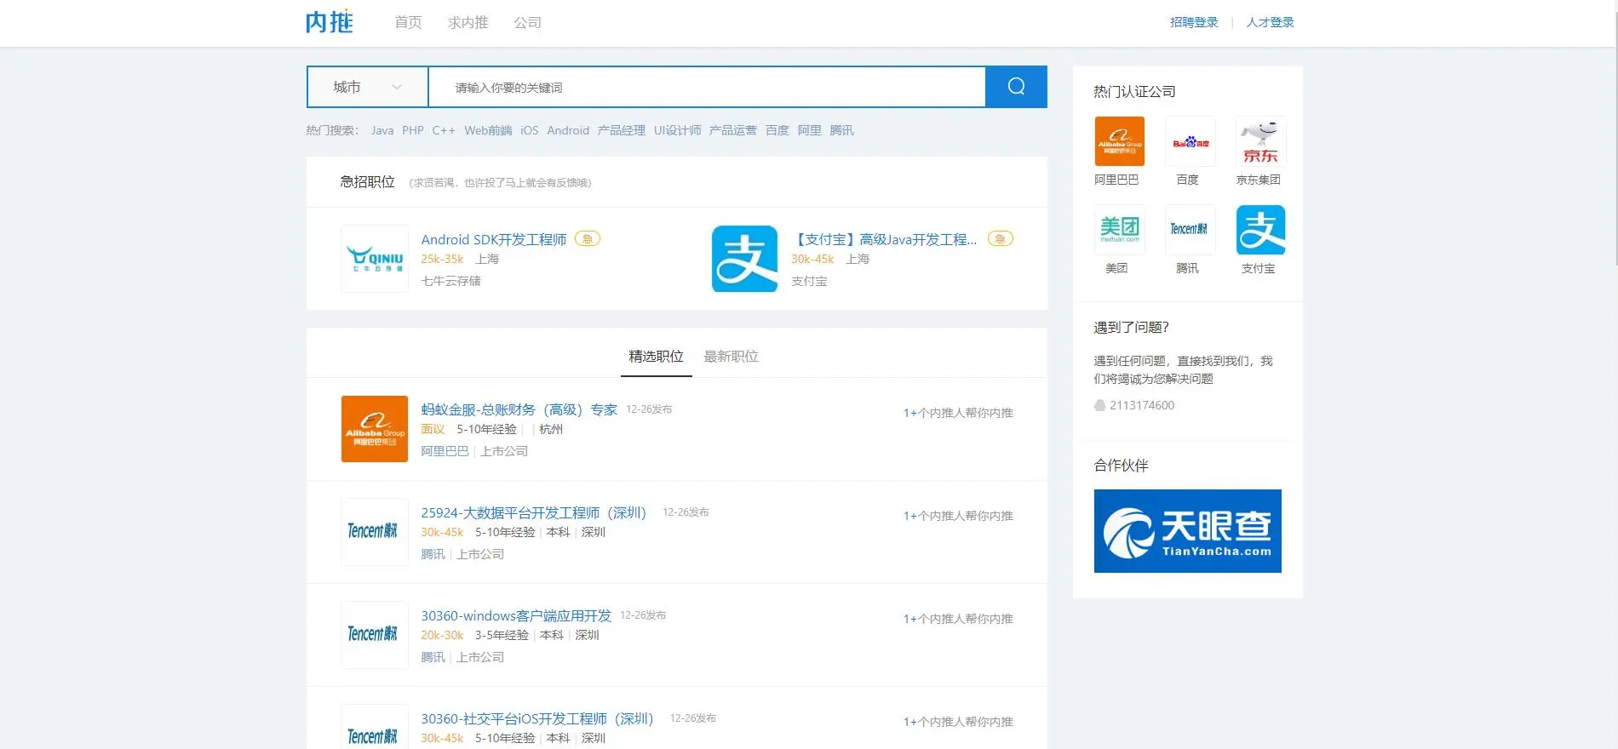This screenshot has height=749, width=1618.
Task: Click 阿里巴巴 company name under 蚂蚁金服 job
Action: click(x=445, y=451)
